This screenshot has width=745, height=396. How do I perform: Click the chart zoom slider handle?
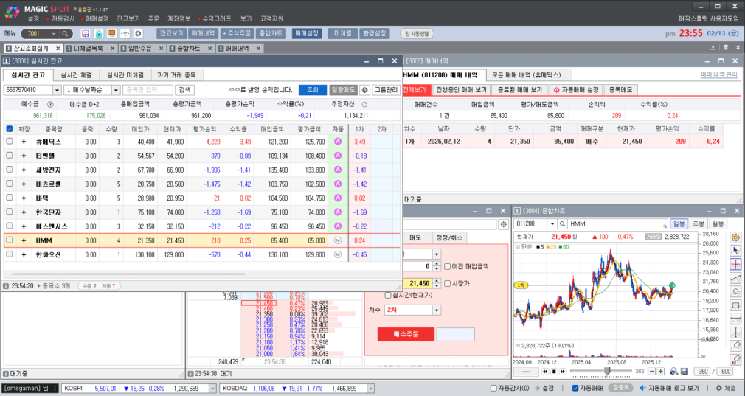click(x=607, y=371)
